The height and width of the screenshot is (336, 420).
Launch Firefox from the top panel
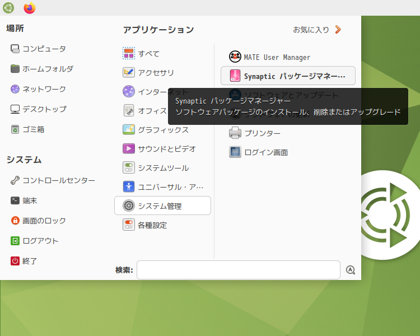[30, 8]
